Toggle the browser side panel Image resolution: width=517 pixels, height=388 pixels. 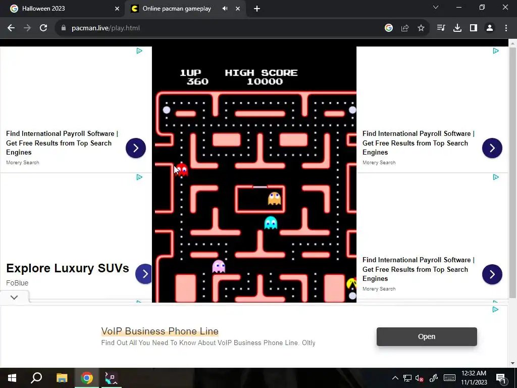tap(474, 28)
